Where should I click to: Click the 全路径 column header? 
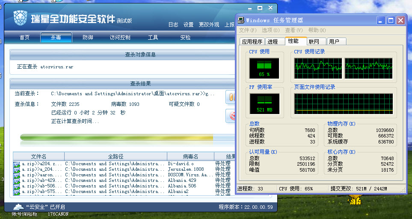point(116,157)
